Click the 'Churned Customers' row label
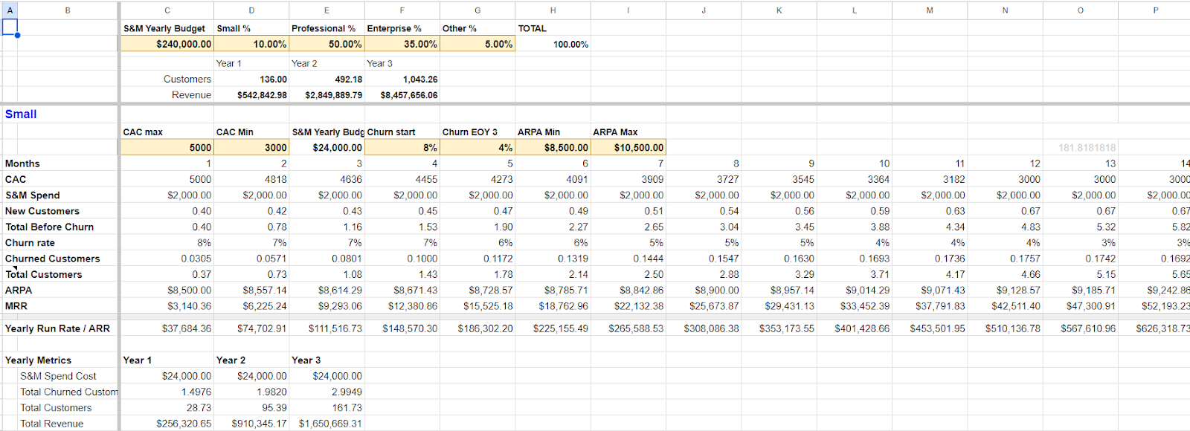 [52, 259]
